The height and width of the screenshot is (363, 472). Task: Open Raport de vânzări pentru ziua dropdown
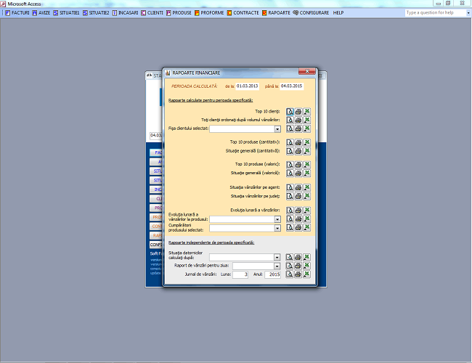[277, 266]
